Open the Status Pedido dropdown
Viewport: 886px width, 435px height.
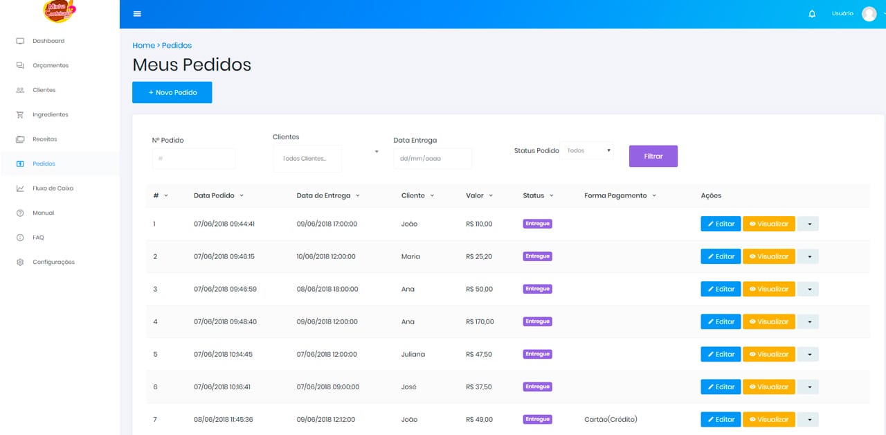point(586,150)
